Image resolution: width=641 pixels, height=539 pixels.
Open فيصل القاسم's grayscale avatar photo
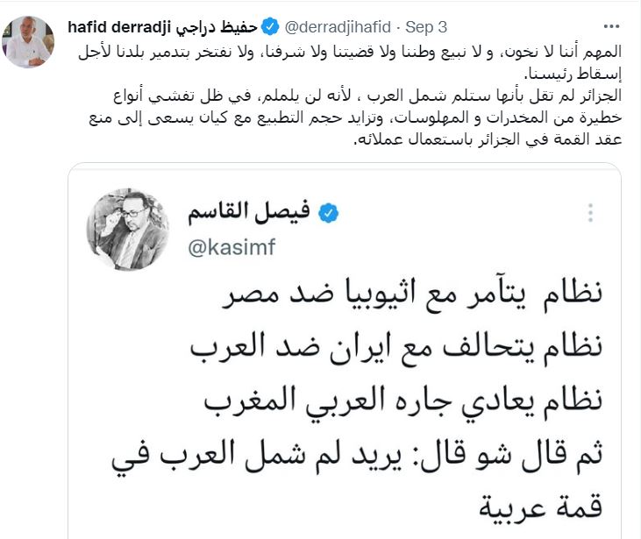[x=128, y=229]
